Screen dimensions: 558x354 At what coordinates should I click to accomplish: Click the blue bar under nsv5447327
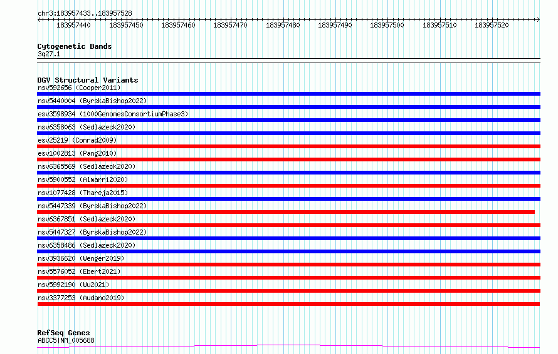[x=288, y=238]
